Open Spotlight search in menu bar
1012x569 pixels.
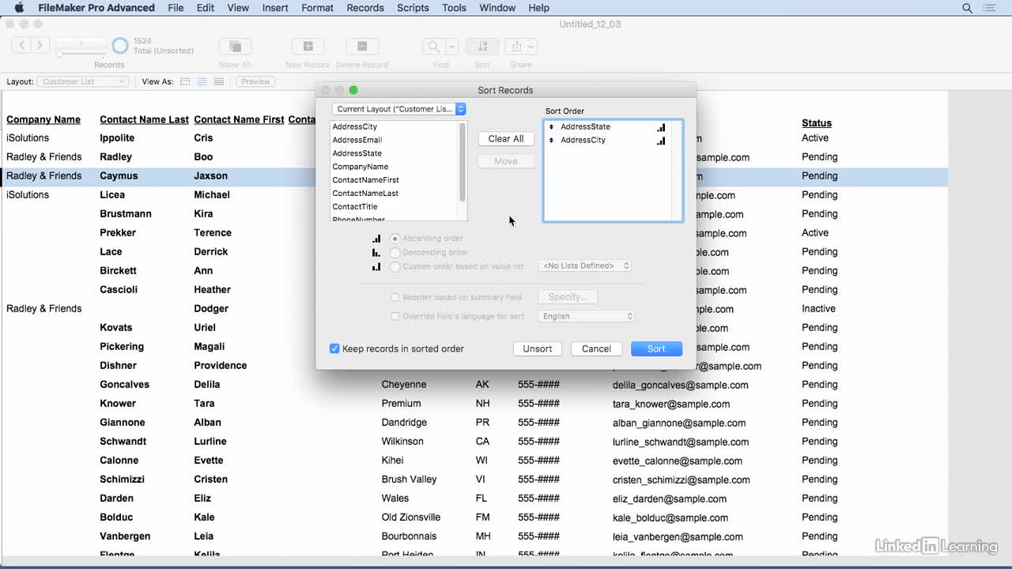pyautogui.click(x=967, y=8)
